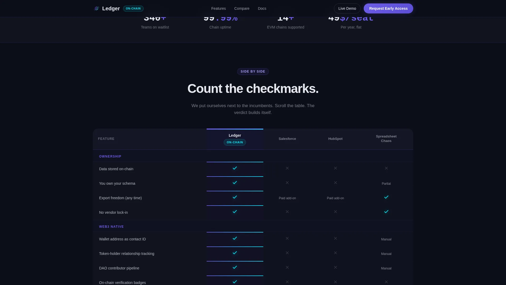Image resolution: width=506 pixels, height=285 pixels.
Task: Click Request Early Access button
Action: click(388, 8)
